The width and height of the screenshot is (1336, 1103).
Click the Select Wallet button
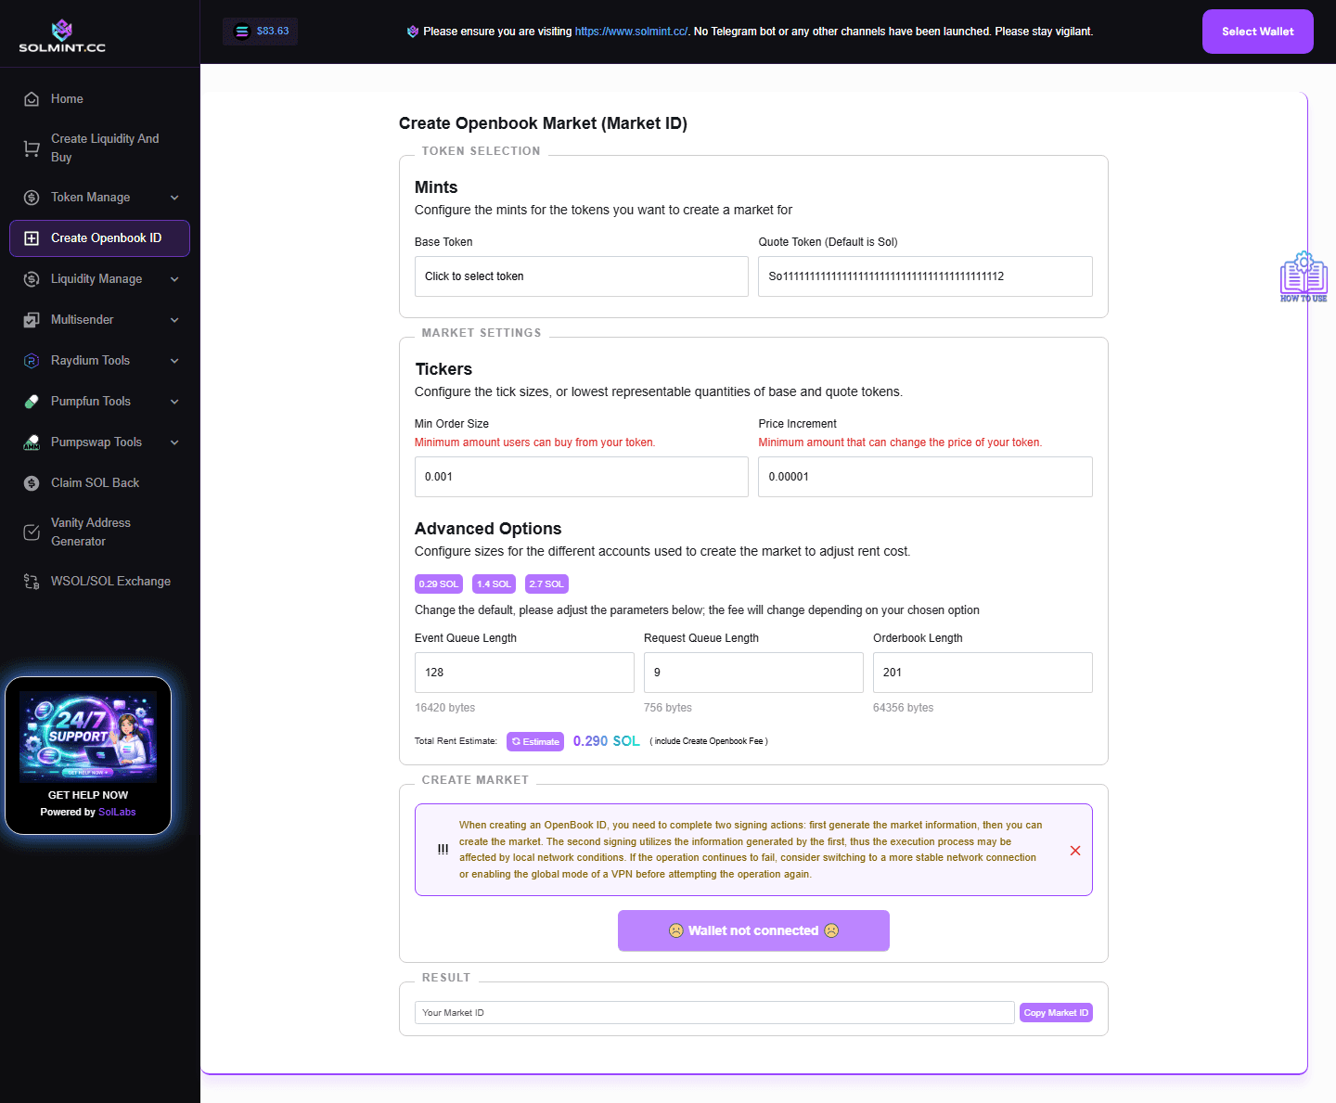tap(1257, 31)
